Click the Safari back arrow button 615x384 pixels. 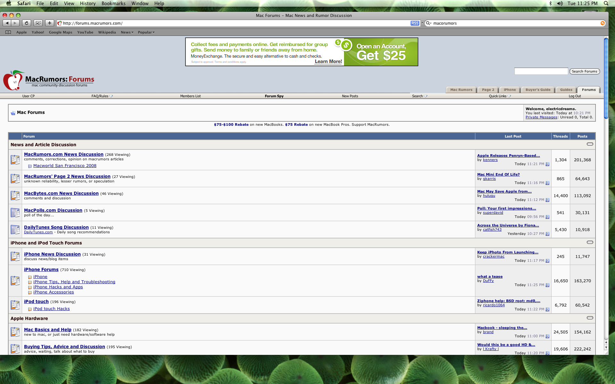pos(7,23)
